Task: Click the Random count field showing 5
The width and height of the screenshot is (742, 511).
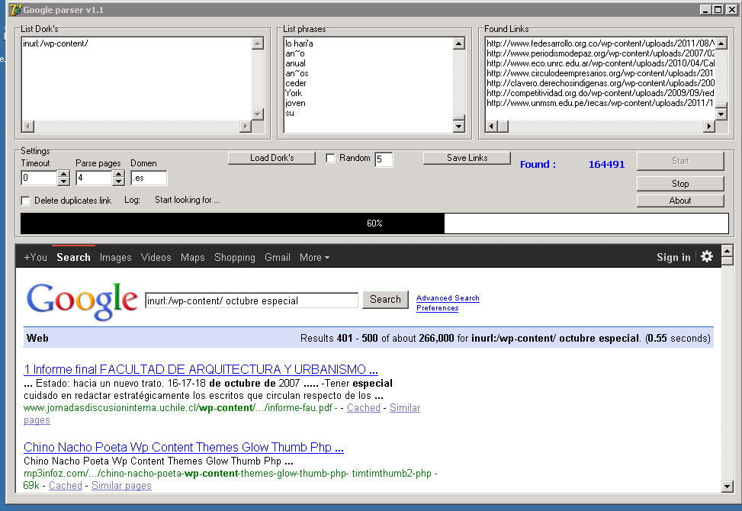Action: click(x=384, y=159)
